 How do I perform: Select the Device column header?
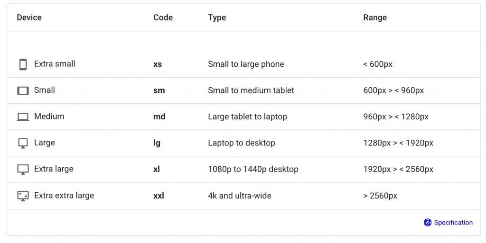pyautogui.click(x=29, y=18)
